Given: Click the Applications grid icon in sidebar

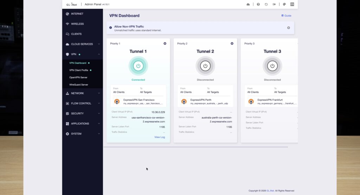Looking at the screenshot, I should click(67, 123).
